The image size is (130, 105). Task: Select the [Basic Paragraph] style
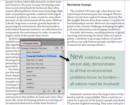(x=41, y=52)
